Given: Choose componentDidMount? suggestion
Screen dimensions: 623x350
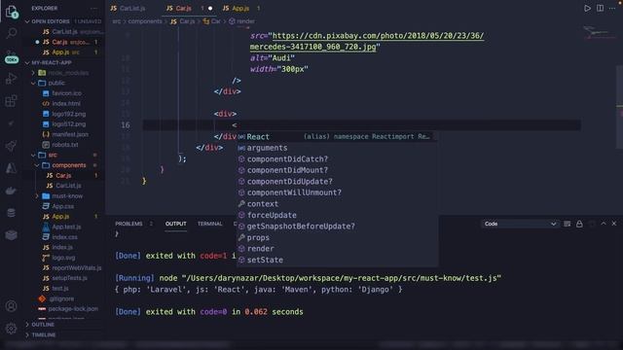Looking at the screenshot, I should pos(337,170).
